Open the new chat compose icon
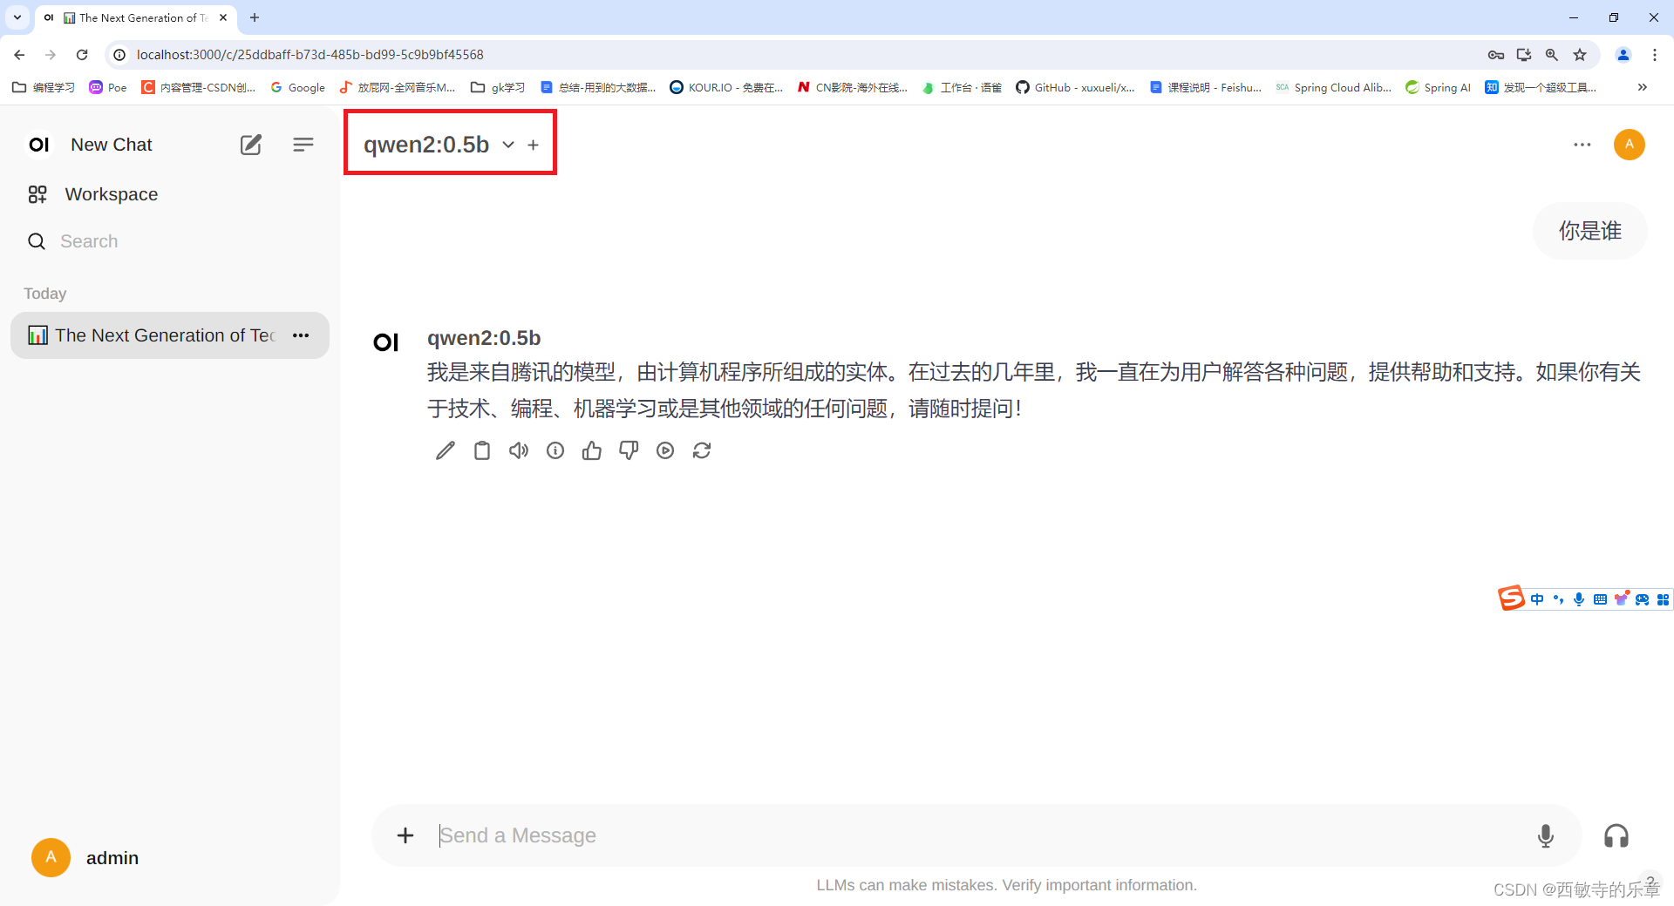 [x=250, y=144]
